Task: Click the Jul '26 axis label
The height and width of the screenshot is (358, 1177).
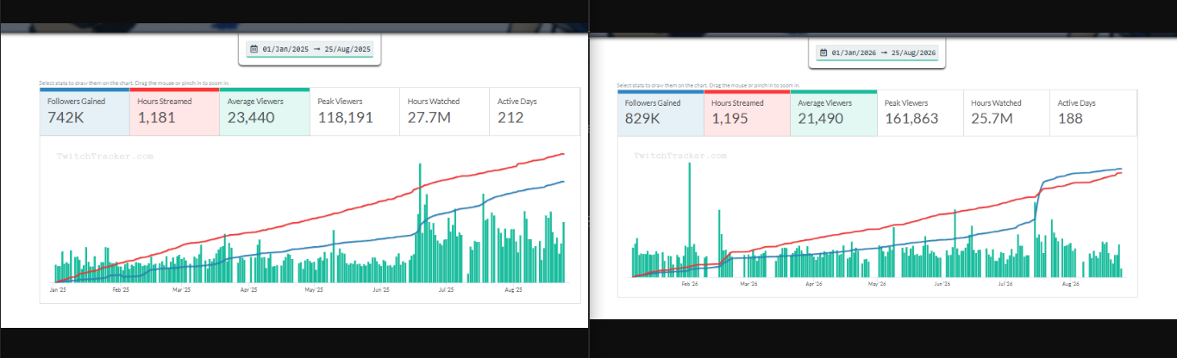Action: point(1005,283)
